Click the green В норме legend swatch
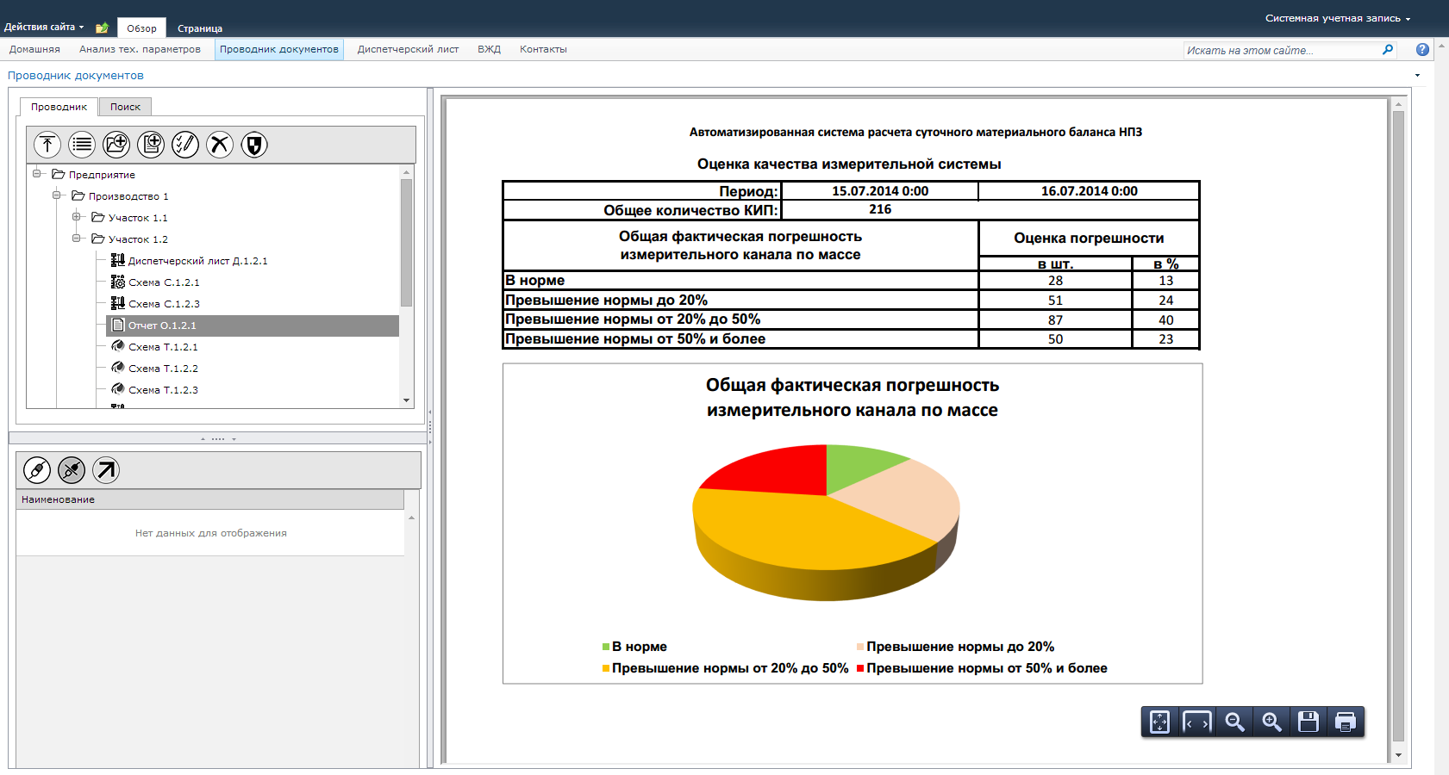Screen dimensions: 1449x775 pos(606,647)
